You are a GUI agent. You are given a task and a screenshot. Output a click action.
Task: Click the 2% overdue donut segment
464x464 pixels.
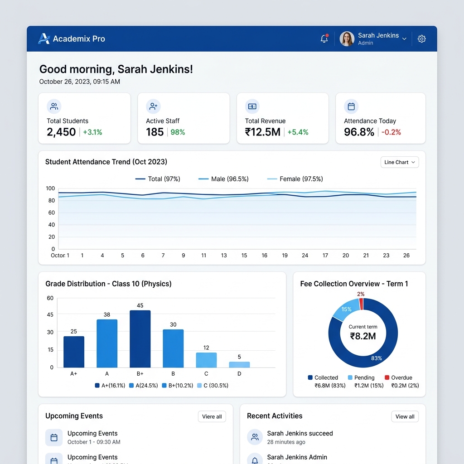(x=361, y=304)
